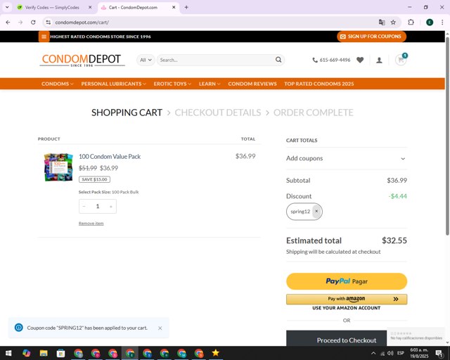Show hidden system tray icons
Image resolution: width=450 pixels, height=360 pixels.
[373, 353]
